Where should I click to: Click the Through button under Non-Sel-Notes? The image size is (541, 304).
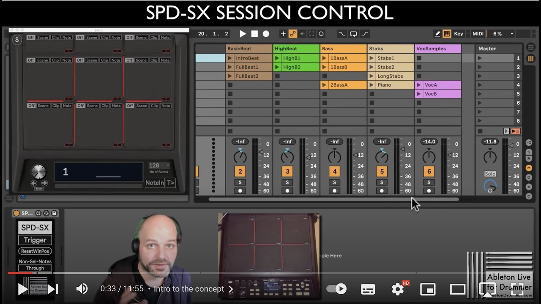(x=35, y=268)
